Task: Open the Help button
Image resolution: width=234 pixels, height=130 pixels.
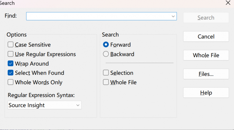Action: (206, 93)
